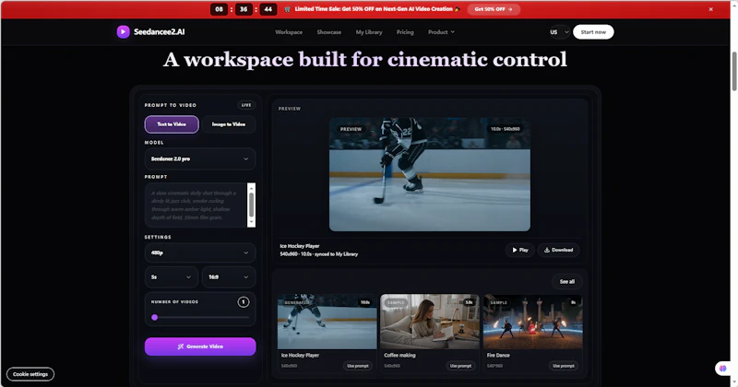Screen dimensions: 738x387
Task: Click the scroll-down arrow in prompt box
Action: click(251, 222)
